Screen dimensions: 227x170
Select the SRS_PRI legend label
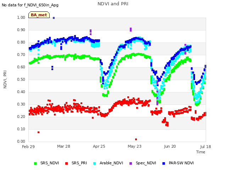point(79,163)
